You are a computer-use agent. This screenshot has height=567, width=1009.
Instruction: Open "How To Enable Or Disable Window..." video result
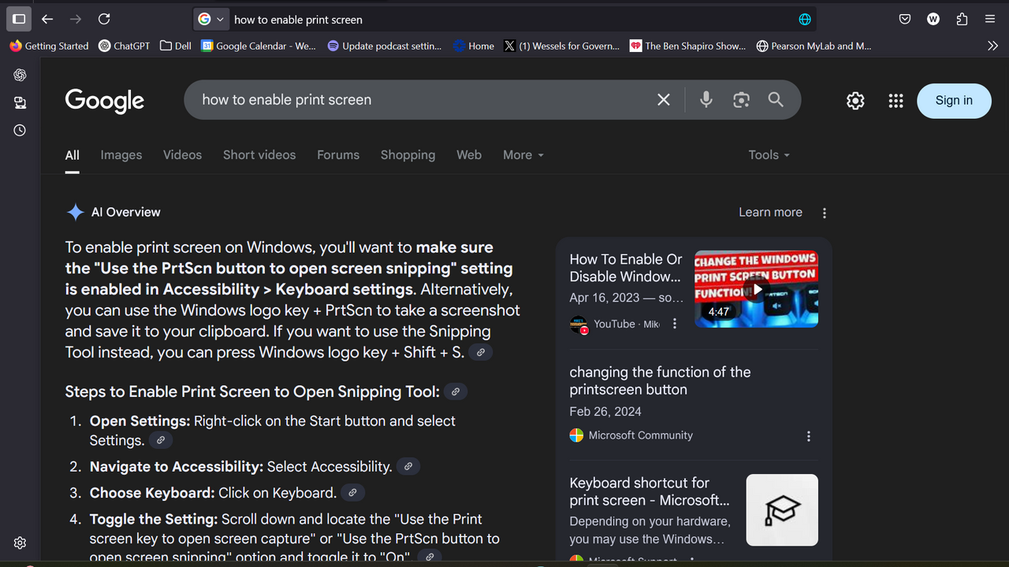click(626, 268)
